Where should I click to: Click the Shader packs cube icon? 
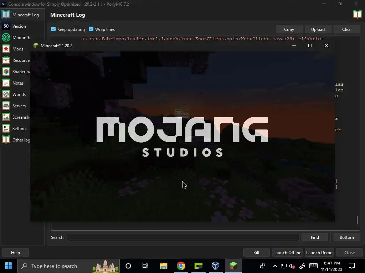click(6, 71)
